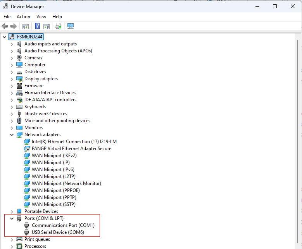The width and height of the screenshot is (302, 249).
Task: Click the Cameras device category icon
Action: click(x=19, y=58)
